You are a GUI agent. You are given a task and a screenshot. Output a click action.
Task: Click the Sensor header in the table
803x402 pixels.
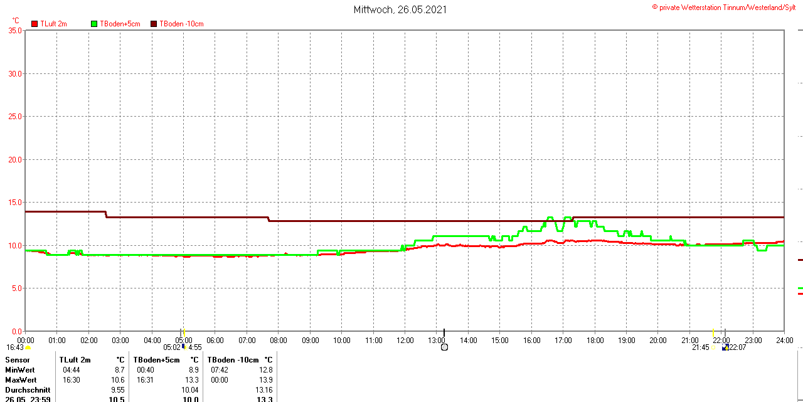coord(18,360)
